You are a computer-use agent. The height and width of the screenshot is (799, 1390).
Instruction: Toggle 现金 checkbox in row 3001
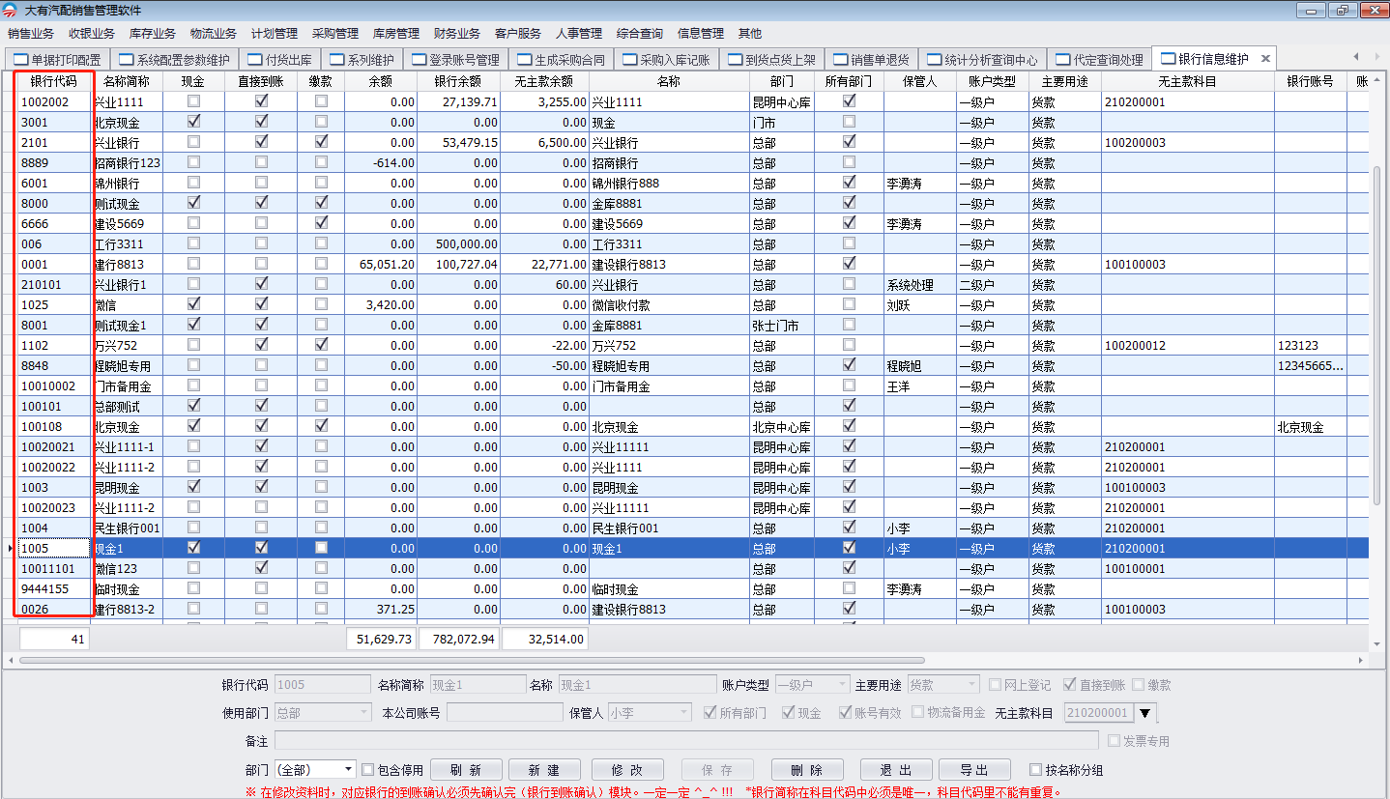(x=194, y=122)
